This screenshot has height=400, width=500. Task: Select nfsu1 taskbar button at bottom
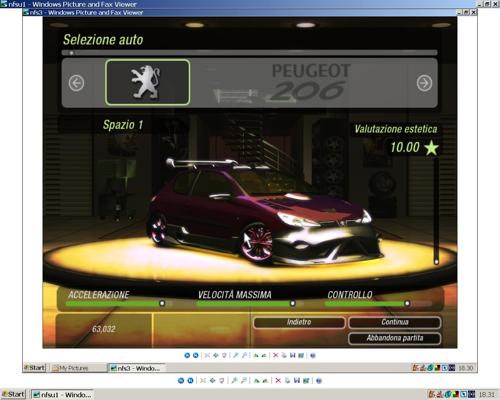pos(62,395)
